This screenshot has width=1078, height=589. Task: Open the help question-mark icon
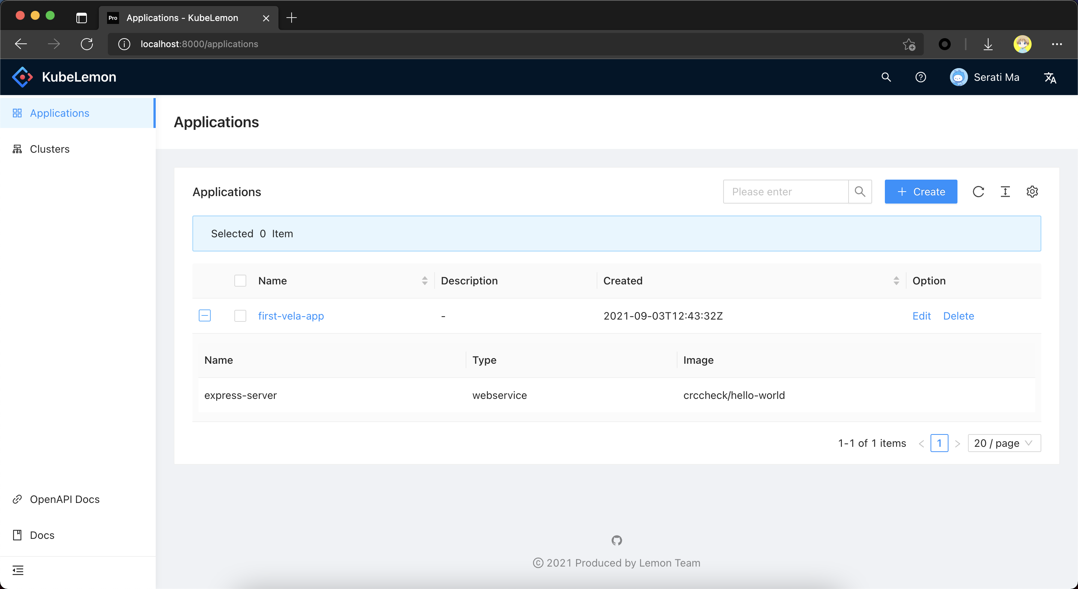(920, 77)
